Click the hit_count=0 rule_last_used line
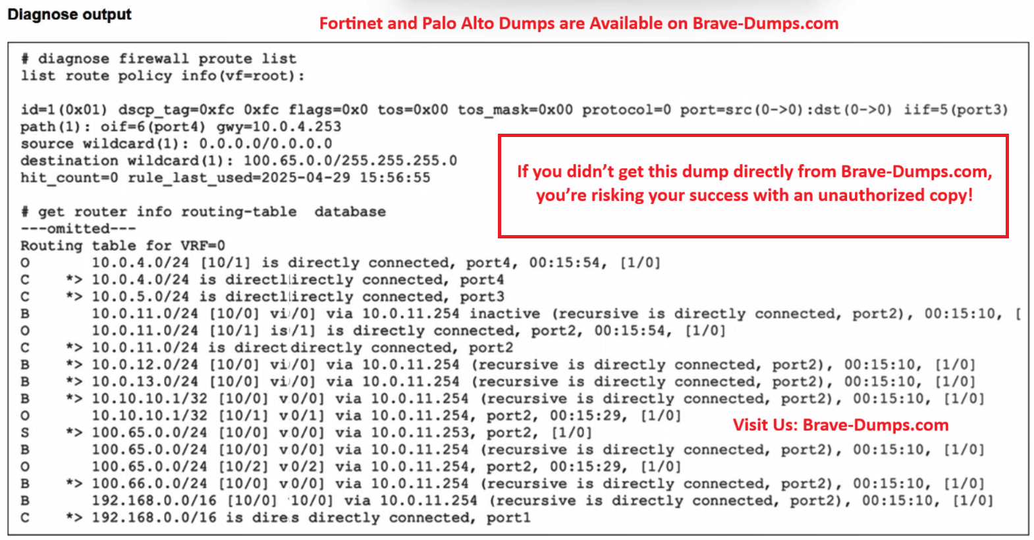Image resolution: width=1034 pixels, height=540 pixels. [x=225, y=178]
